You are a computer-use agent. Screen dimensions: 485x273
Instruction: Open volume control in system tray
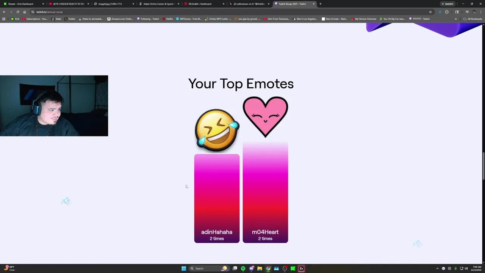click(x=466, y=268)
